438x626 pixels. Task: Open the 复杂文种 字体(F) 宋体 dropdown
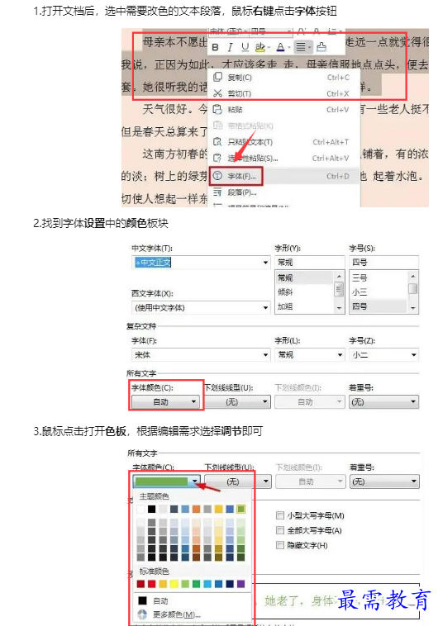pos(201,354)
